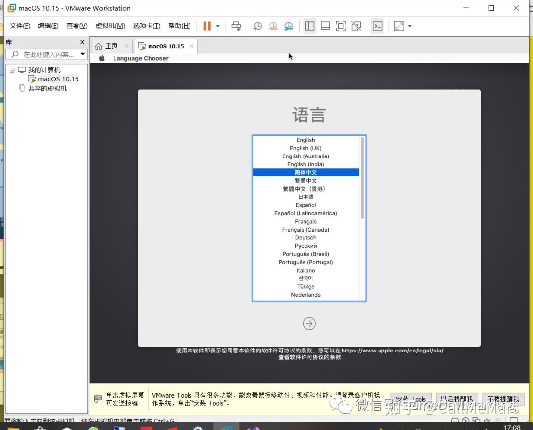The width and height of the screenshot is (533, 430).
Task: Select Español language
Action: click(305, 205)
